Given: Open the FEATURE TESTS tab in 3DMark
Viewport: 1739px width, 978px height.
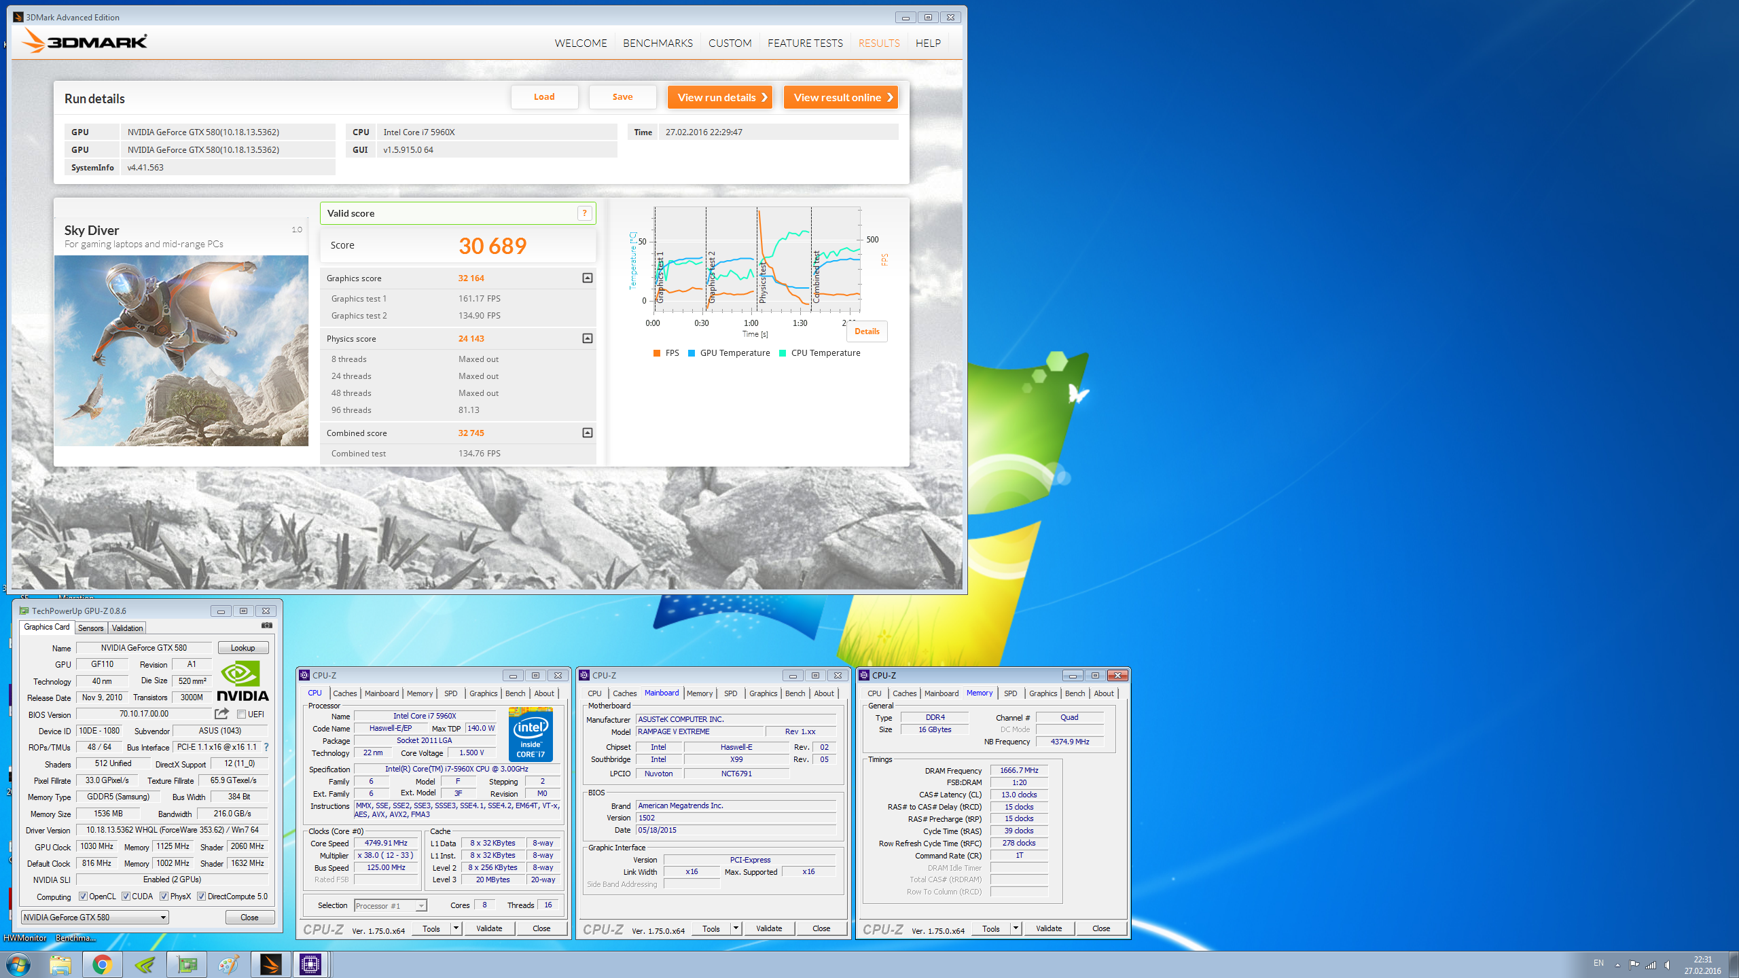Looking at the screenshot, I should [805, 43].
